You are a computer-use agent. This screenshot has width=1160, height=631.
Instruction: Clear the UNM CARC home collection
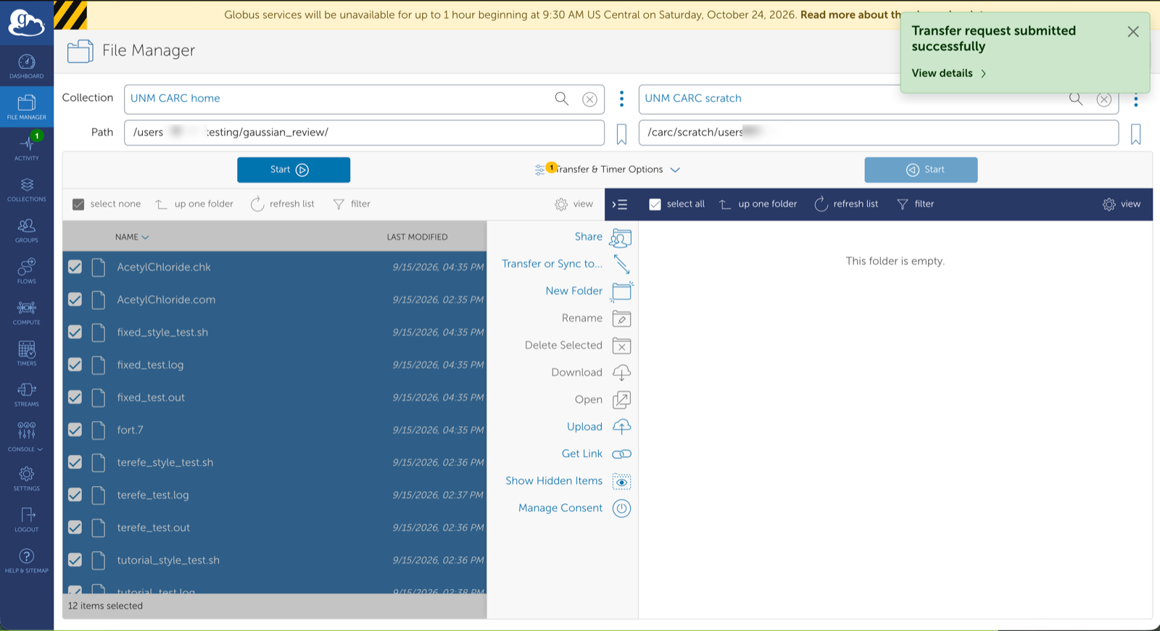tap(590, 99)
